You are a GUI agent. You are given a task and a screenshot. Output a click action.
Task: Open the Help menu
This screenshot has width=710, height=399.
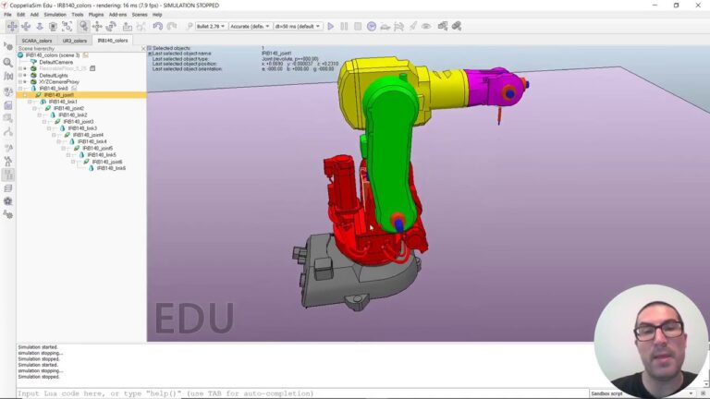pyautogui.click(x=157, y=15)
